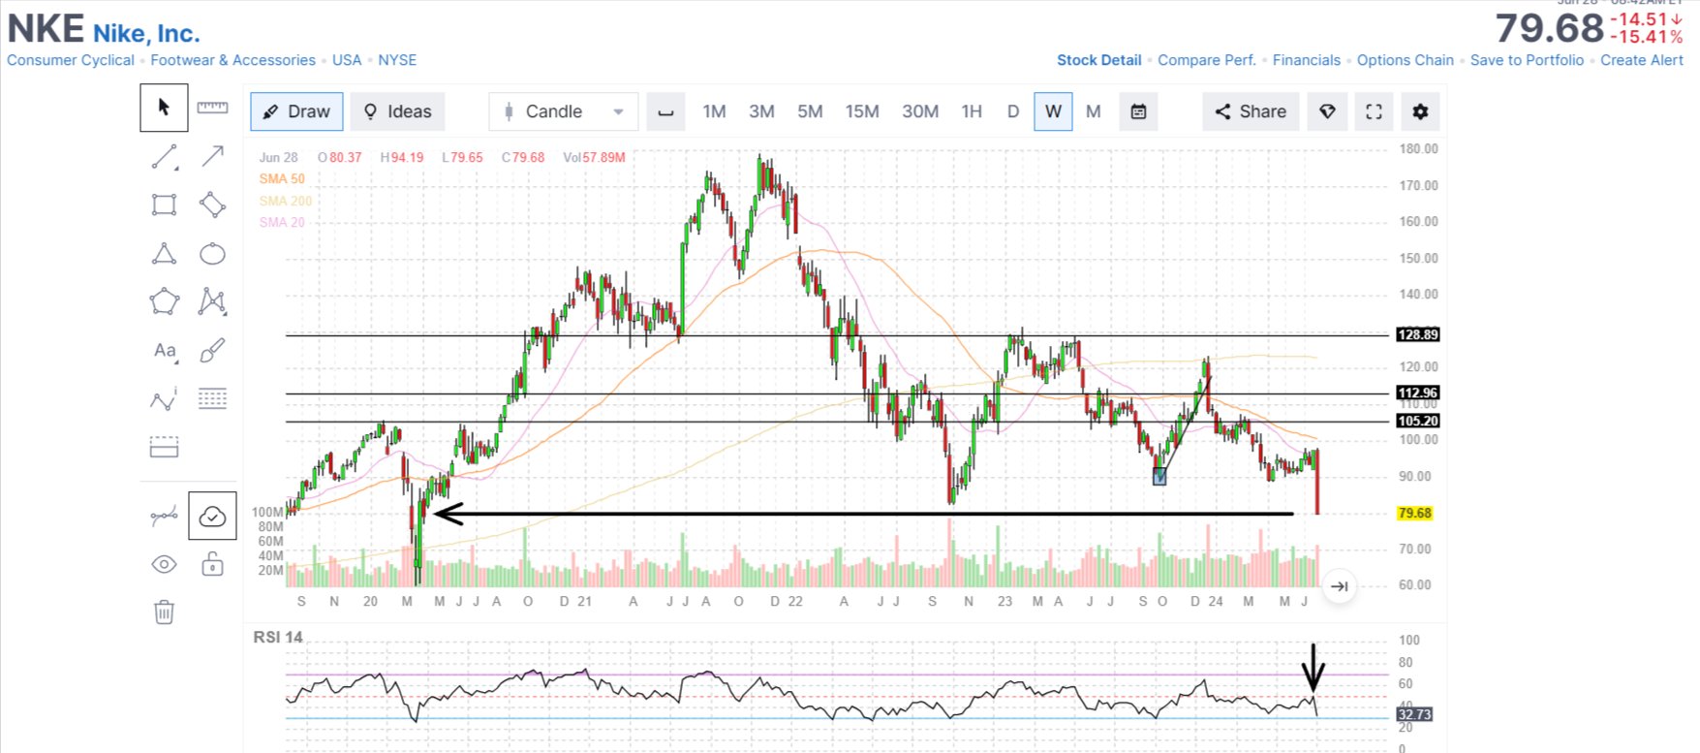This screenshot has width=1700, height=753.
Task: Select the polygon drawing tool
Action: (x=164, y=301)
